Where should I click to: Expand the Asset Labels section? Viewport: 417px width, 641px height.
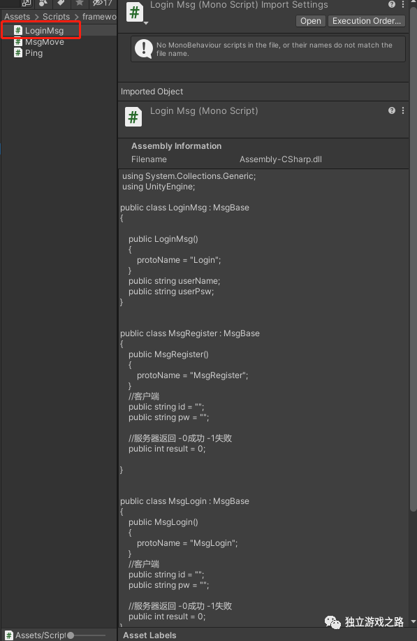(149, 635)
